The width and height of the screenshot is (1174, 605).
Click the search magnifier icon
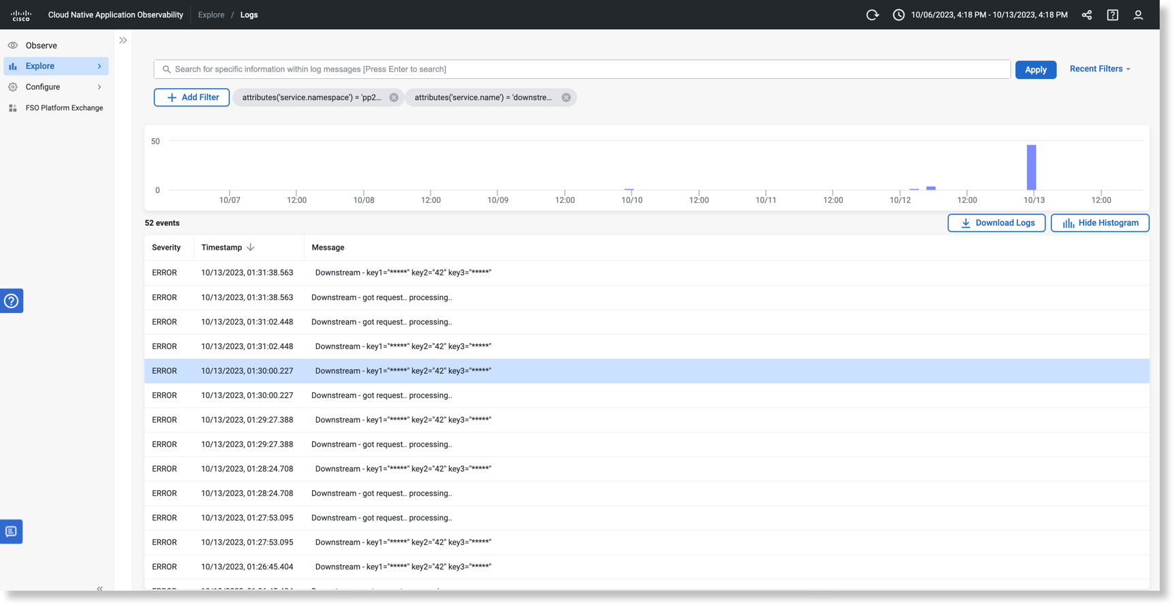[x=166, y=69]
